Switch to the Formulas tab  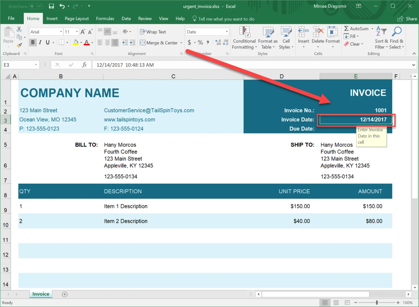pos(105,19)
